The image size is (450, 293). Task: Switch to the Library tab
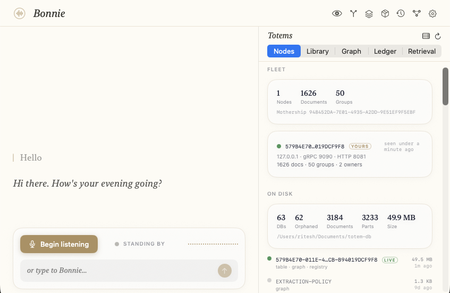318,51
